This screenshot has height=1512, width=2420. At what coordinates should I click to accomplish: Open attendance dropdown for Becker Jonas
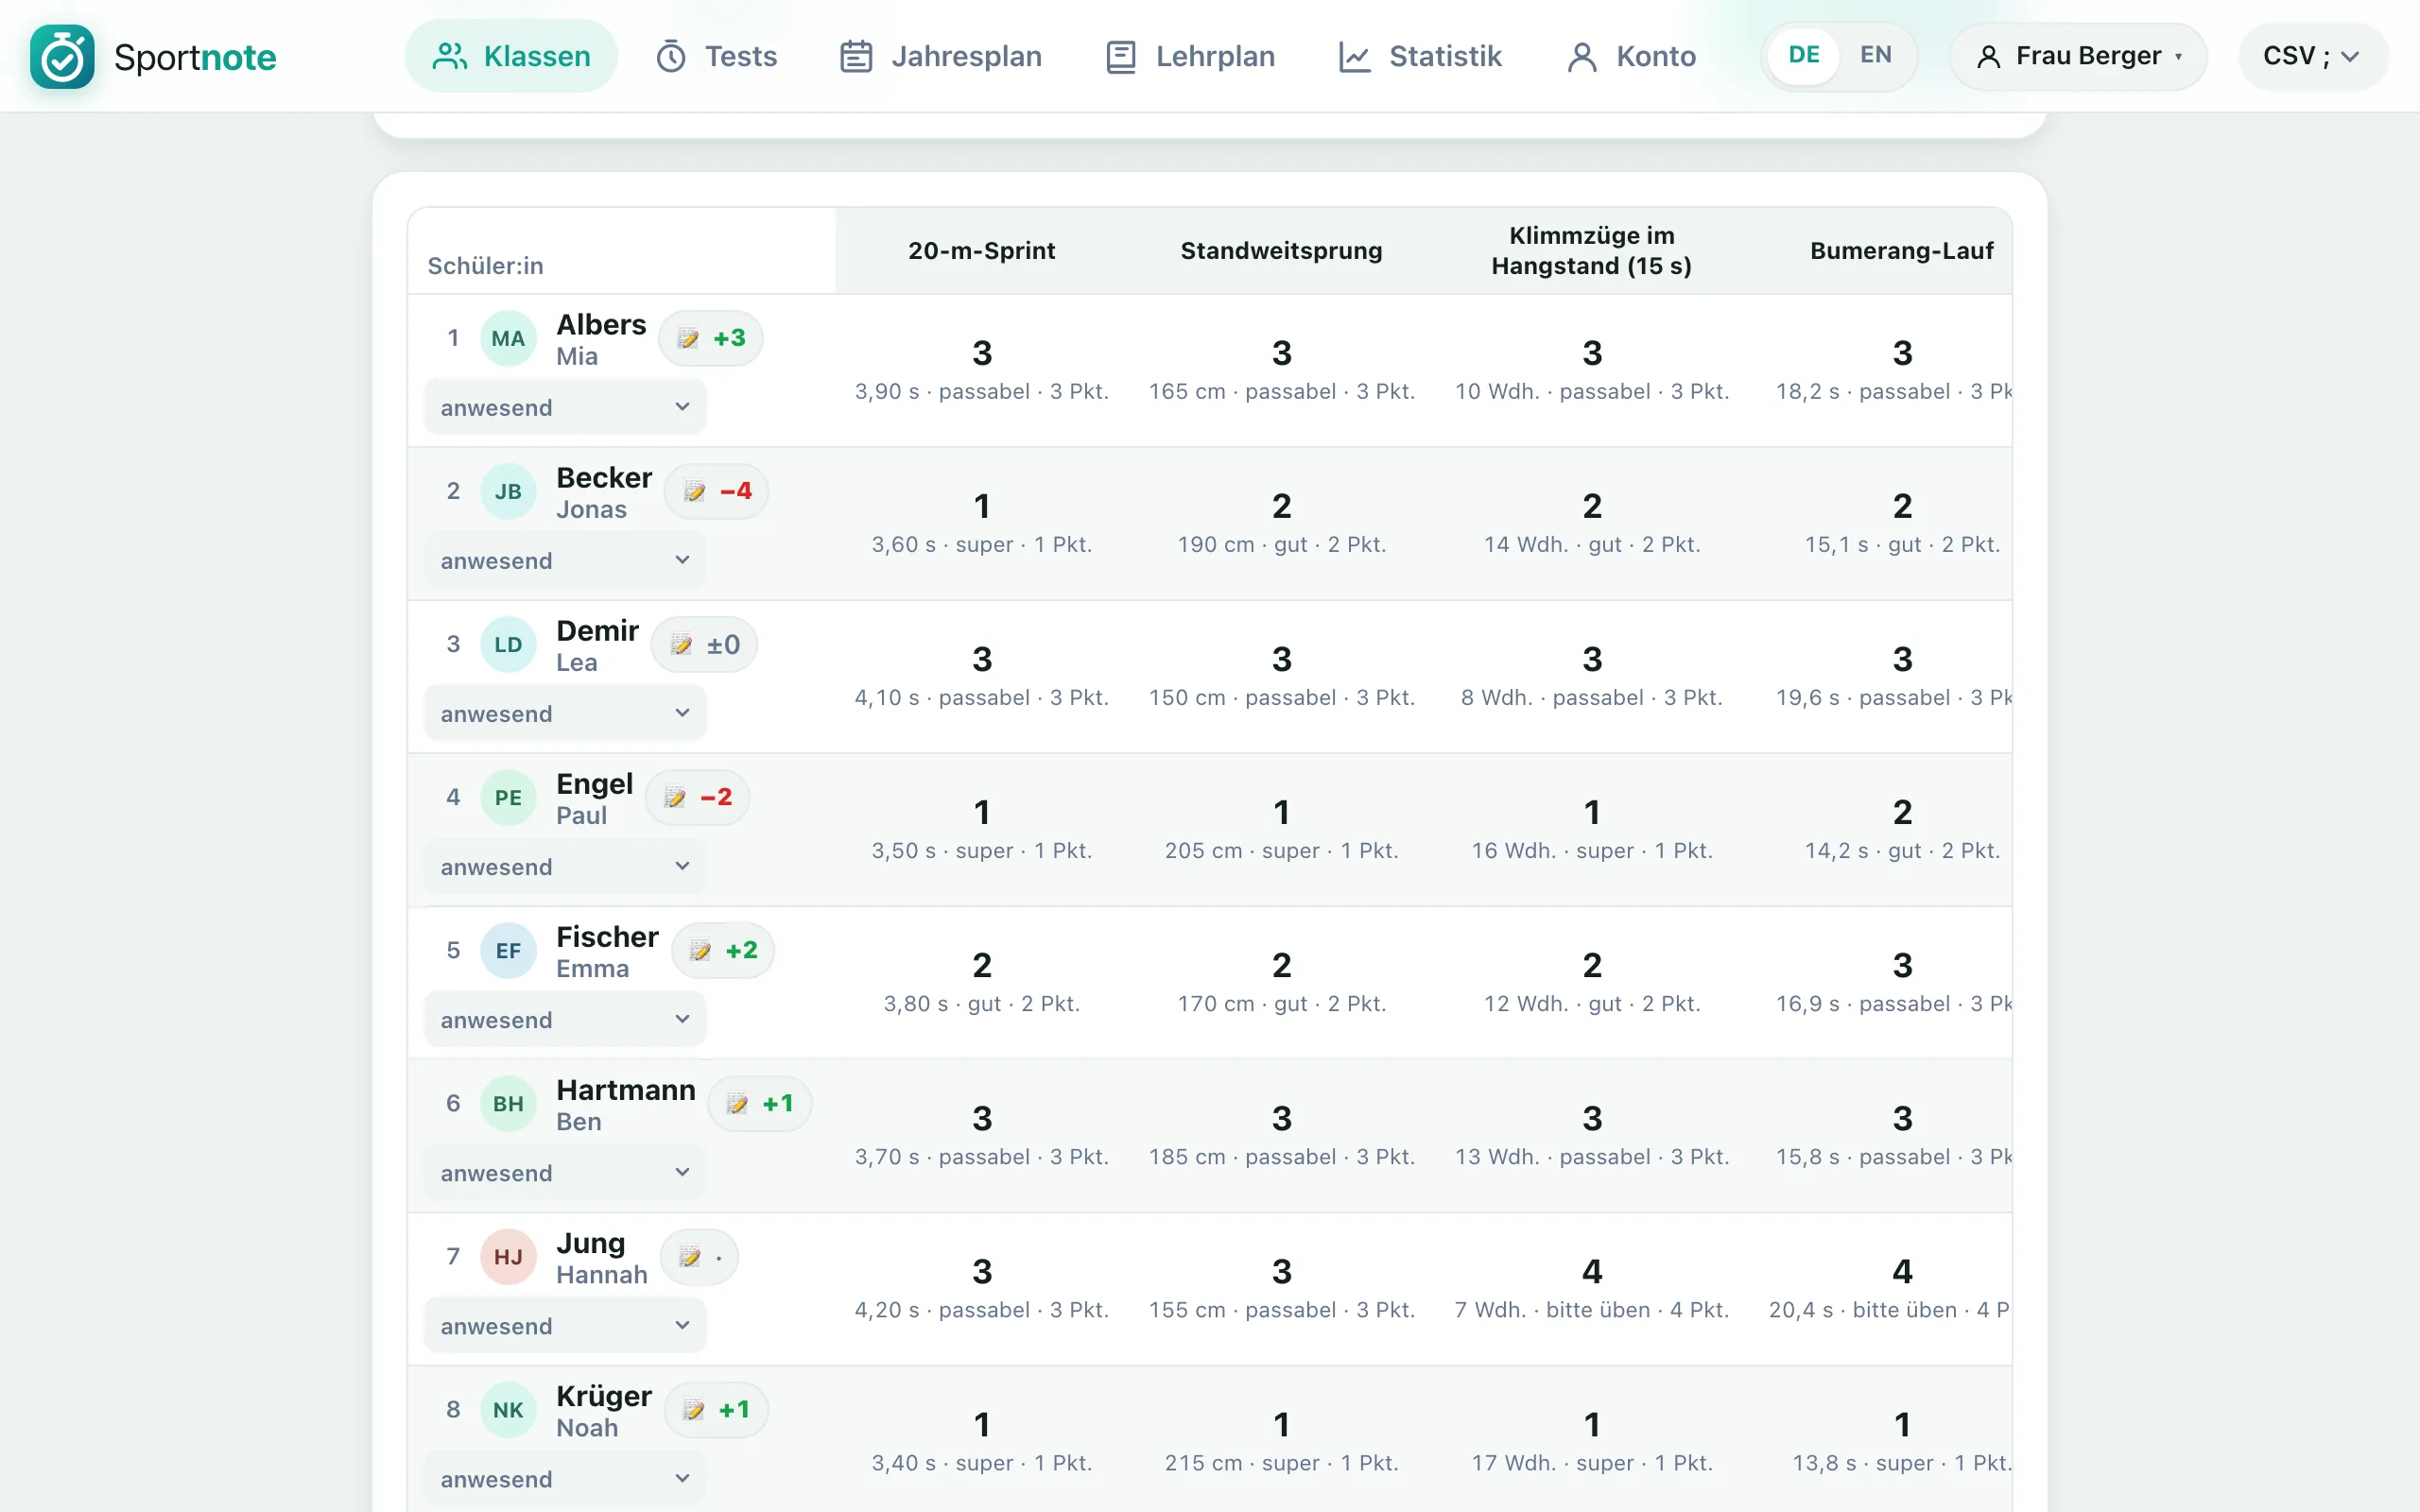(565, 560)
